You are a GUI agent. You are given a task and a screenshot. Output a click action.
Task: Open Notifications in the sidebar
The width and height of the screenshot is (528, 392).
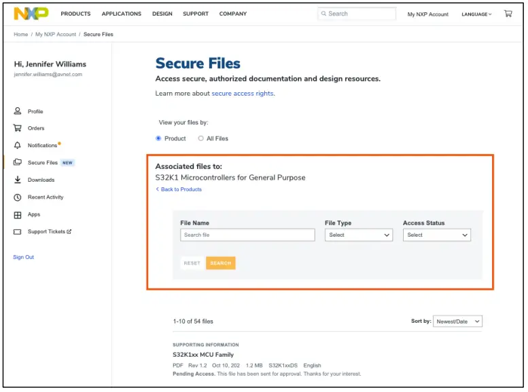click(x=42, y=145)
